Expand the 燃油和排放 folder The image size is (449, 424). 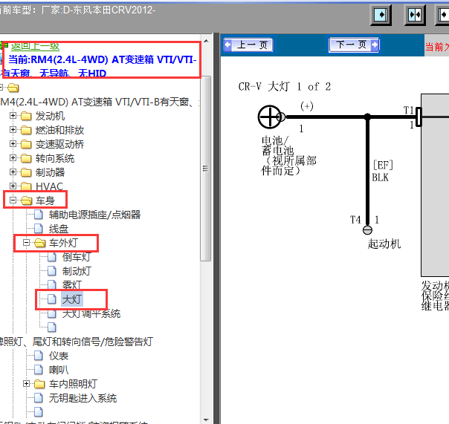click(13, 130)
